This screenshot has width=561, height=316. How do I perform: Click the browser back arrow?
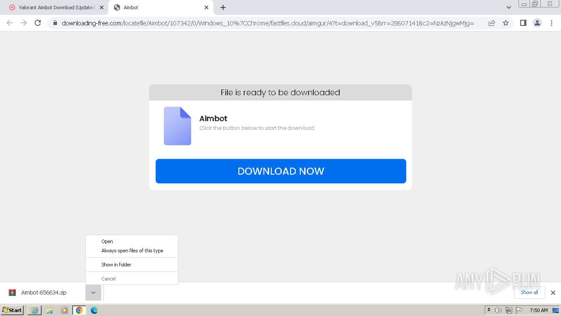pos(10,23)
